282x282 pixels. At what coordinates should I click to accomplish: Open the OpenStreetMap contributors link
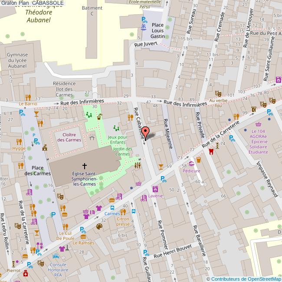(x=243, y=279)
